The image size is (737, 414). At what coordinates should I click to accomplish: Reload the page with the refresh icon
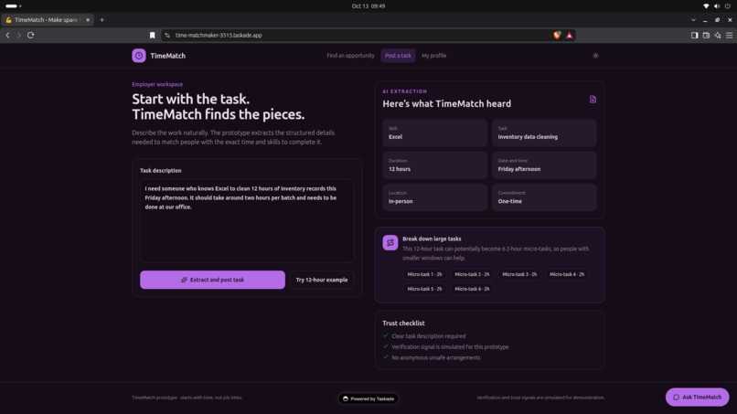pos(30,36)
